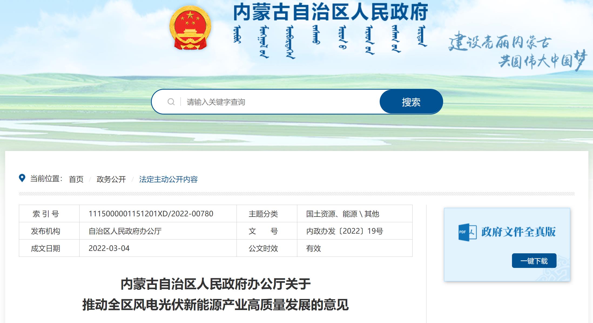
Task: Click the 内蒙古自治区人民政府 site title
Action: (x=330, y=12)
